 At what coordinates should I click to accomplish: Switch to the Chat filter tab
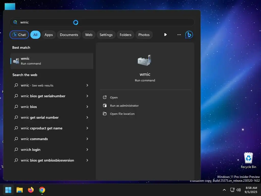pos(19,35)
